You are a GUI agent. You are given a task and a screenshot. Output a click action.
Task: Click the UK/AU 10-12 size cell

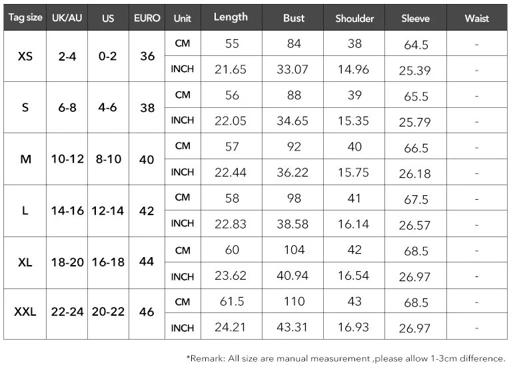(67, 159)
